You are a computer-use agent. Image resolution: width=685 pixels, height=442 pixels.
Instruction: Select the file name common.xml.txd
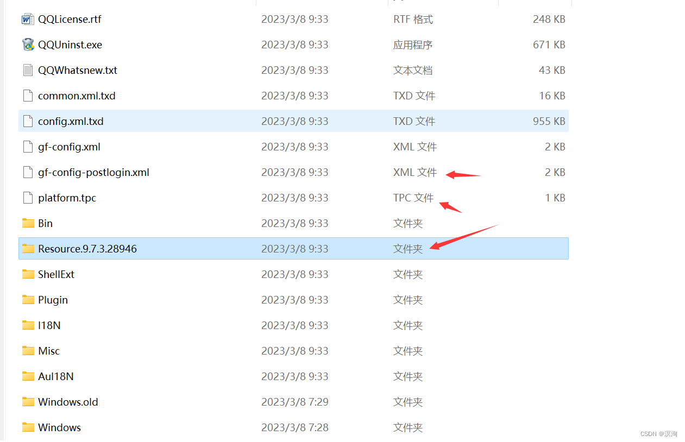click(77, 96)
